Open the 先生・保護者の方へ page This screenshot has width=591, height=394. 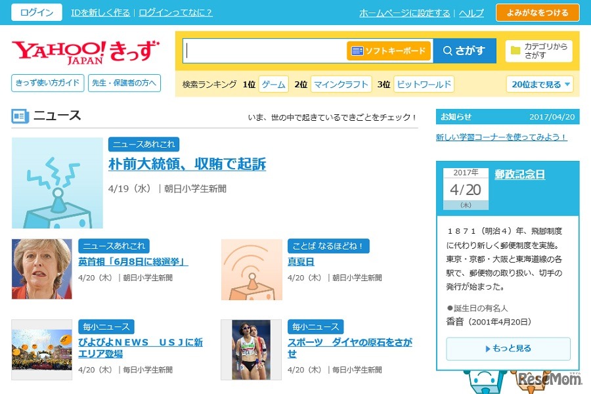pos(125,83)
